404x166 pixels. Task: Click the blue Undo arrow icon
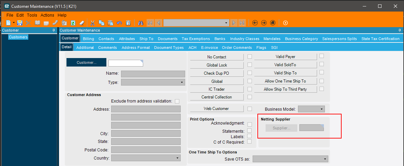coord(119,23)
